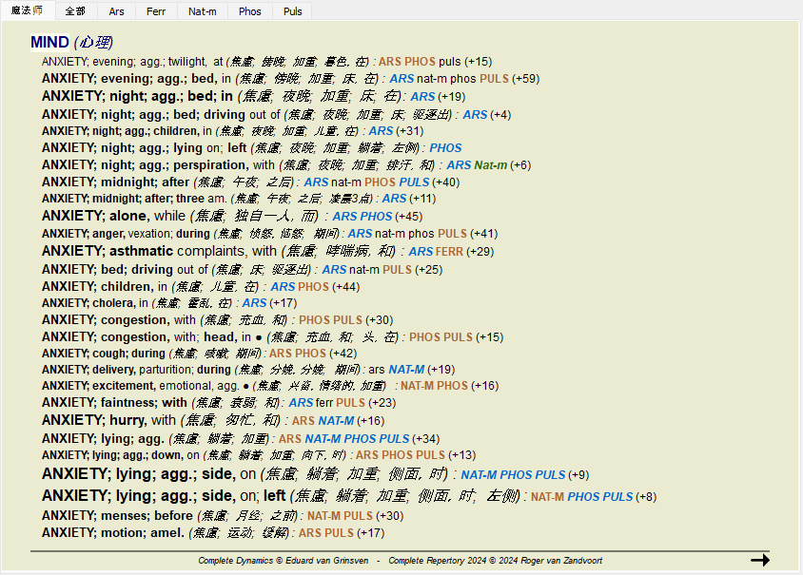Select the ANXIETY; motion; amel. rubric
The width and height of the screenshot is (803, 575).
coord(112,532)
